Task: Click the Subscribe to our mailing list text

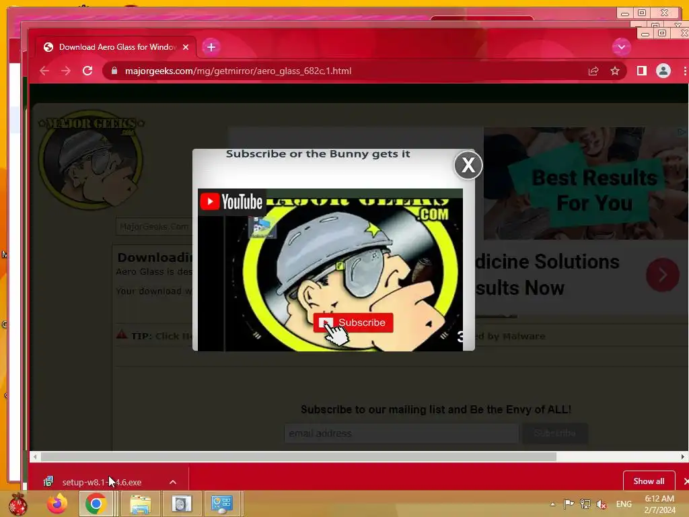Action: click(x=436, y=410)
